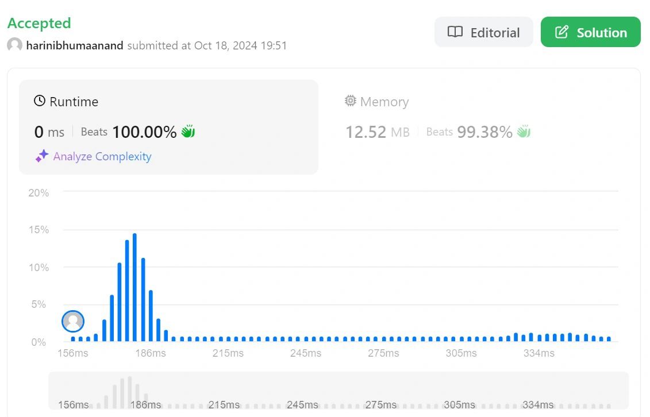Click the avatar marker on the runtime chart

(73, 321)
